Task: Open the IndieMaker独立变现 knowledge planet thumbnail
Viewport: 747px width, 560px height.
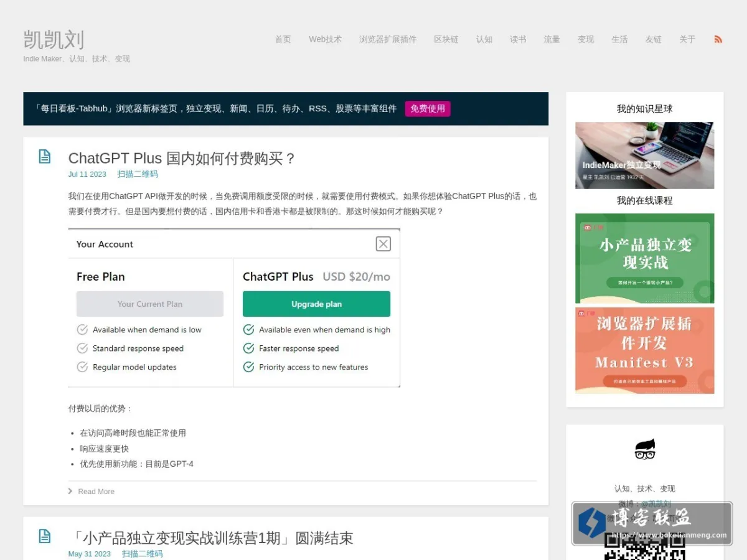Action: point(645,156)
